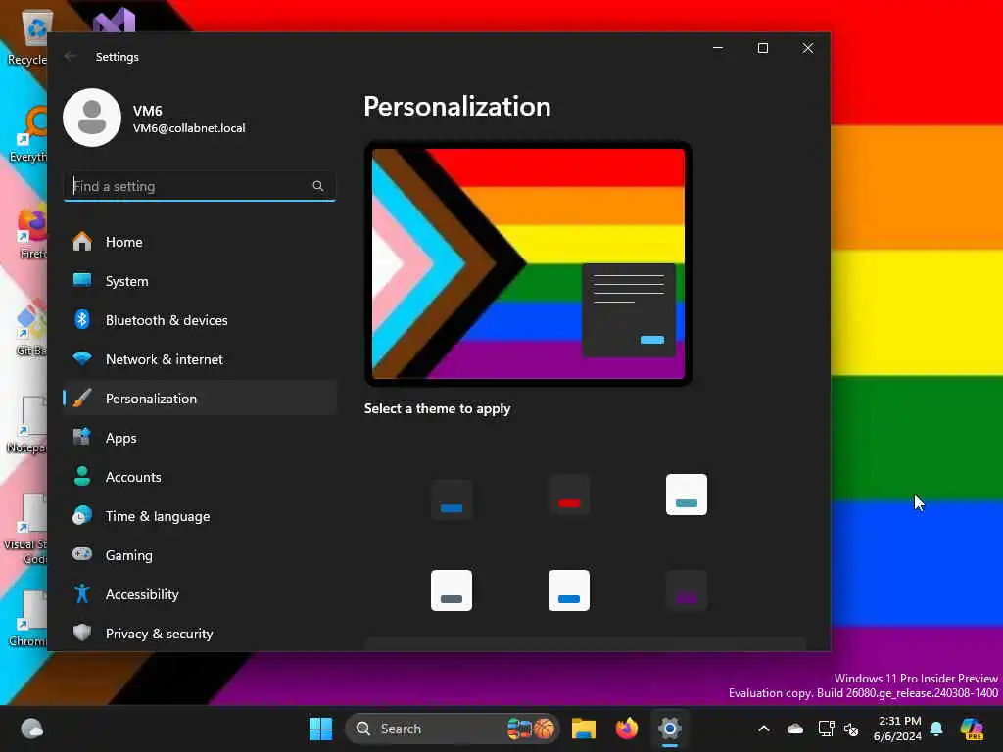
Task: Focus the Find a setting box
Action: 200,186
